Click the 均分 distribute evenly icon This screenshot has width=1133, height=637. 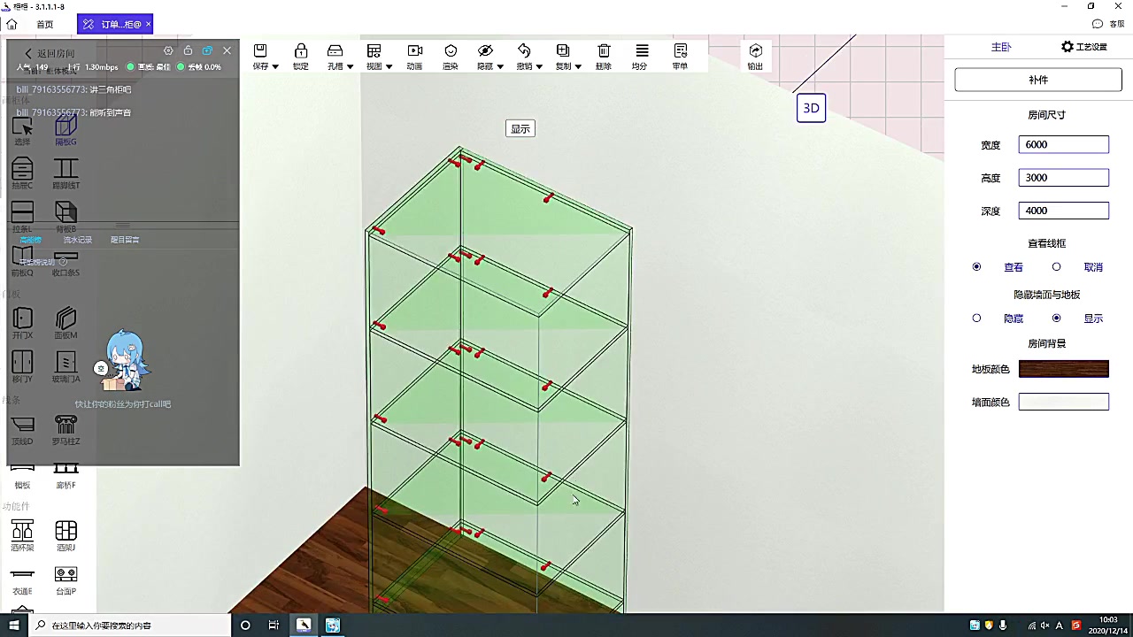tap(642, 51)
